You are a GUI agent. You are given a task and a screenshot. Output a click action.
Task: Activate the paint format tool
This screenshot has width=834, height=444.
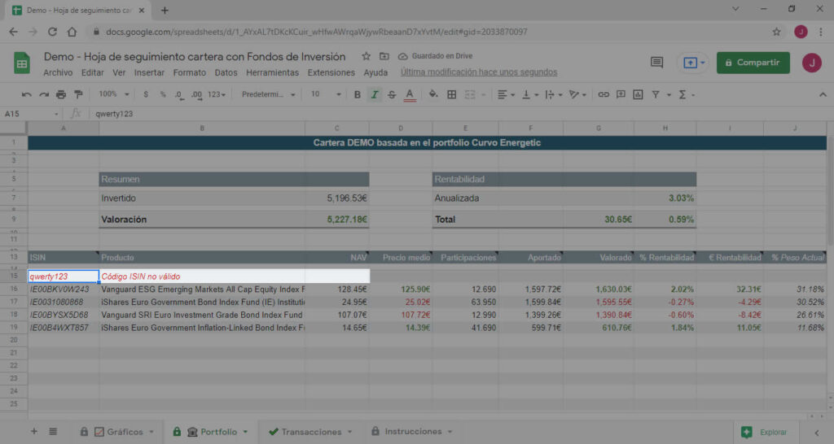click(79, 94)
